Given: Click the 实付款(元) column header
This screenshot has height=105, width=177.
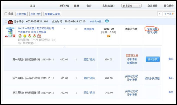Looking at the screenshot, I should point(108,6).
